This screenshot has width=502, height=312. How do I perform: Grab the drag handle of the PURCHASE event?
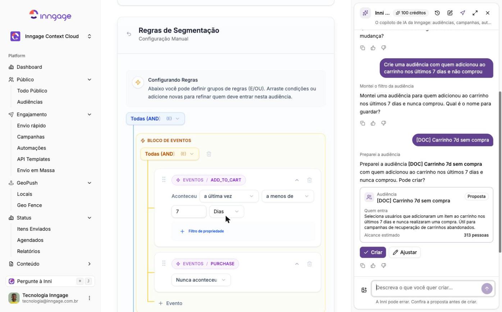[x=164, y=263]
